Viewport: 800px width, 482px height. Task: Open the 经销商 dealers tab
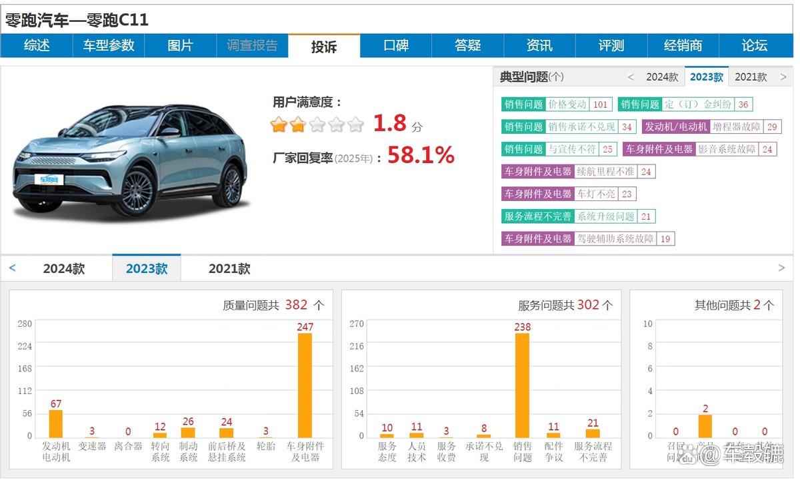coord(683,46)
